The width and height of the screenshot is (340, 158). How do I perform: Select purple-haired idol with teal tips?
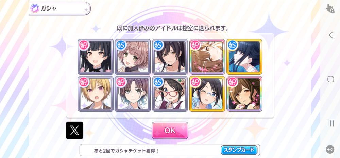click(x=133, y=94)
